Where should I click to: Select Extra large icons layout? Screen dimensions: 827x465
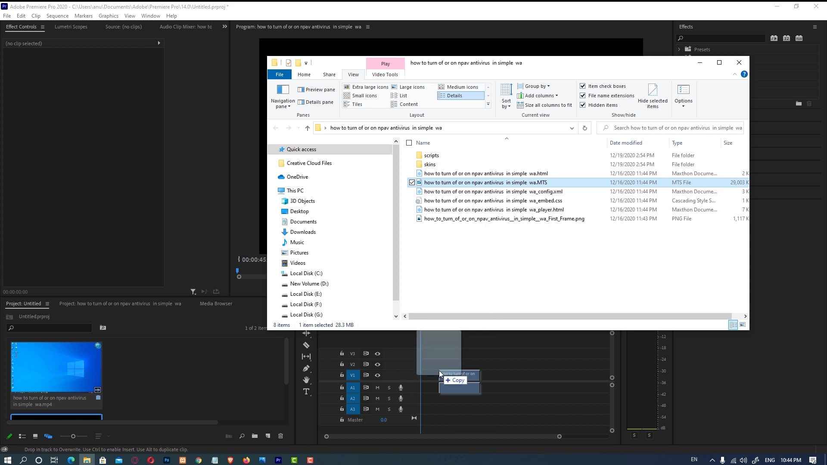pyautogui.click(x=366, y=87)
